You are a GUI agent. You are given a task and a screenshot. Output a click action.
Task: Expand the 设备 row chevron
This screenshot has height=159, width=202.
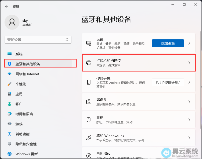click(x=189, y=43)
